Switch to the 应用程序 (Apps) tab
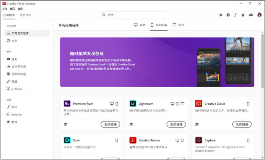Screen dimensions: 265x160 [9, 15]
